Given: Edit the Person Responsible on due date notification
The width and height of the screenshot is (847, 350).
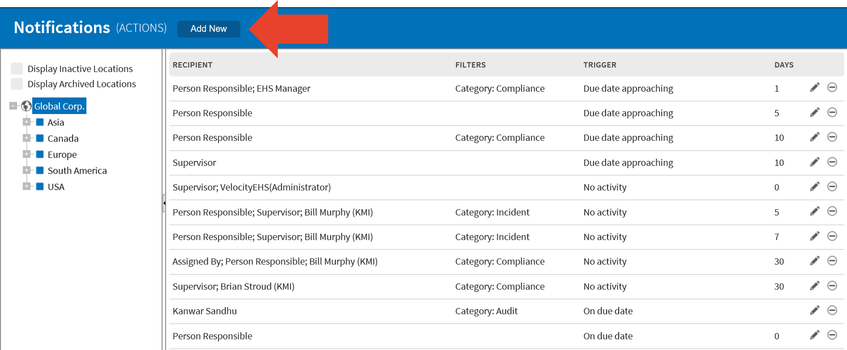Looking at the screenshot, I should click(x=815, y=335).
